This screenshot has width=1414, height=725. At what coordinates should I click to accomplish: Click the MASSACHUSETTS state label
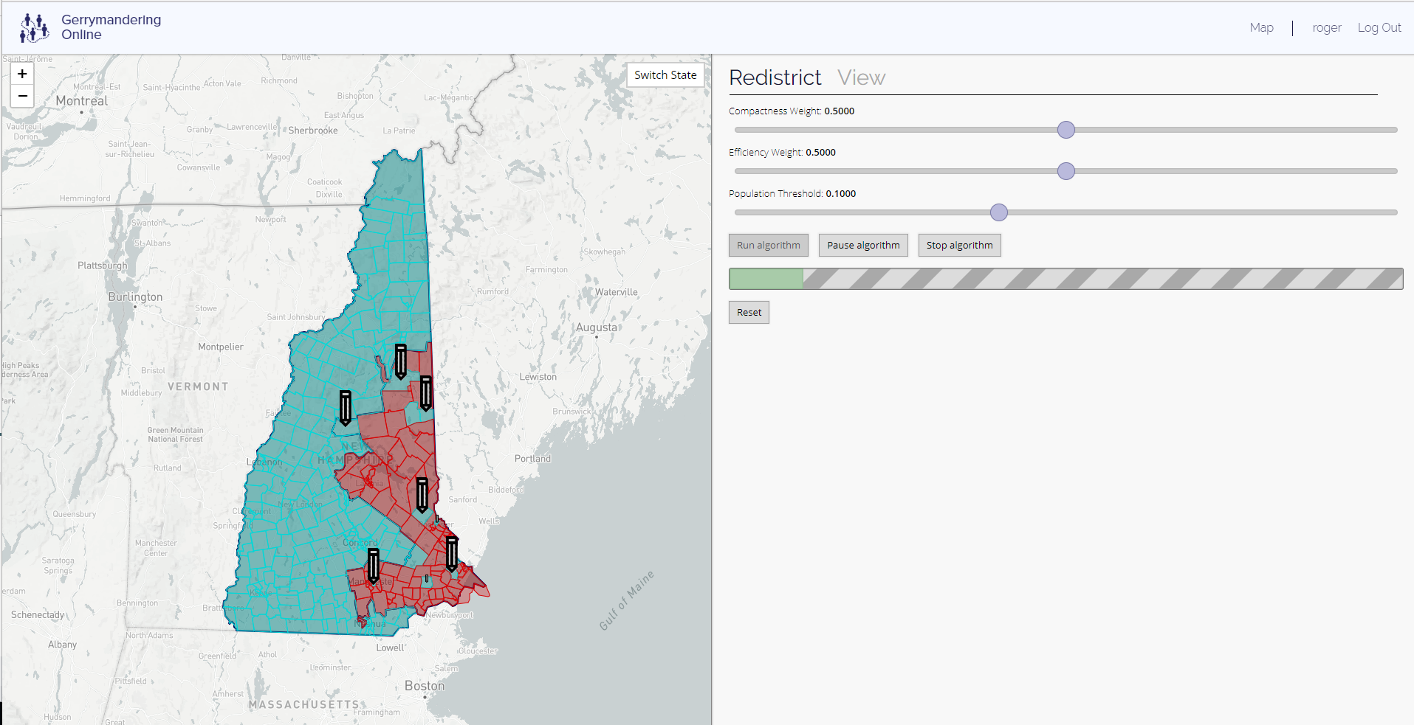tap(303, 705)
